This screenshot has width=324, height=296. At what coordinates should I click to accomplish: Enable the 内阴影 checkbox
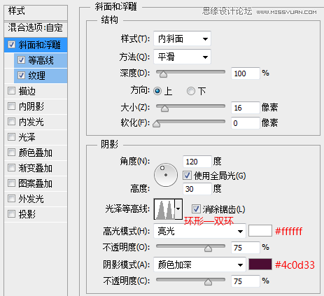(x=11, y=106)
